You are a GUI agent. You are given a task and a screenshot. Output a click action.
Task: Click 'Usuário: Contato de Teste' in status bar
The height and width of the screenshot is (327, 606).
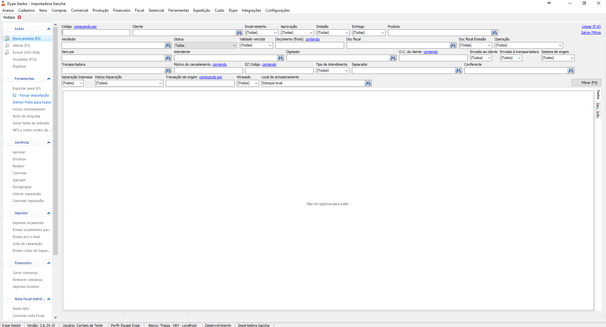click(x=82, y=325)
